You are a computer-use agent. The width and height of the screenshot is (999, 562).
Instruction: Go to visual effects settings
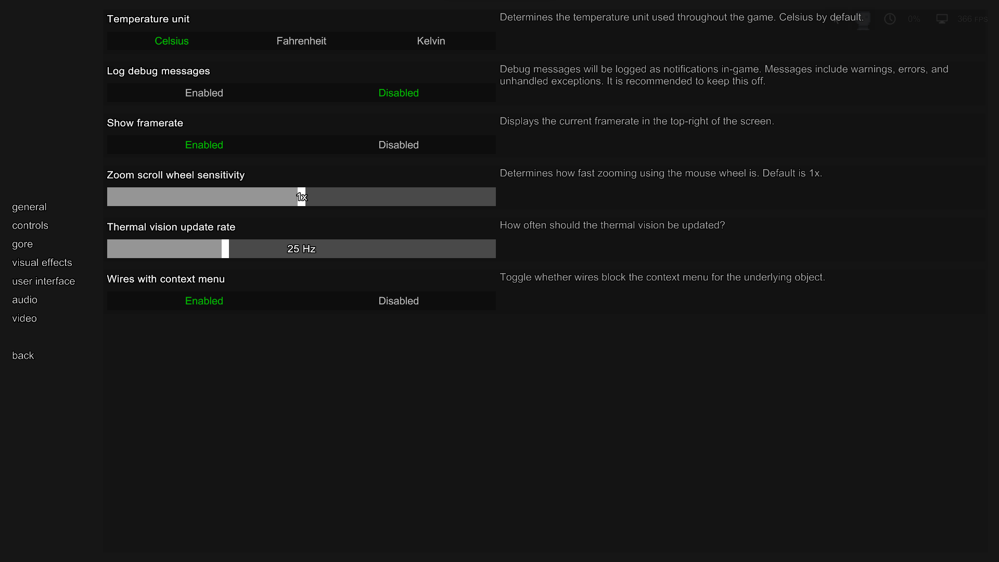[42, 263]
